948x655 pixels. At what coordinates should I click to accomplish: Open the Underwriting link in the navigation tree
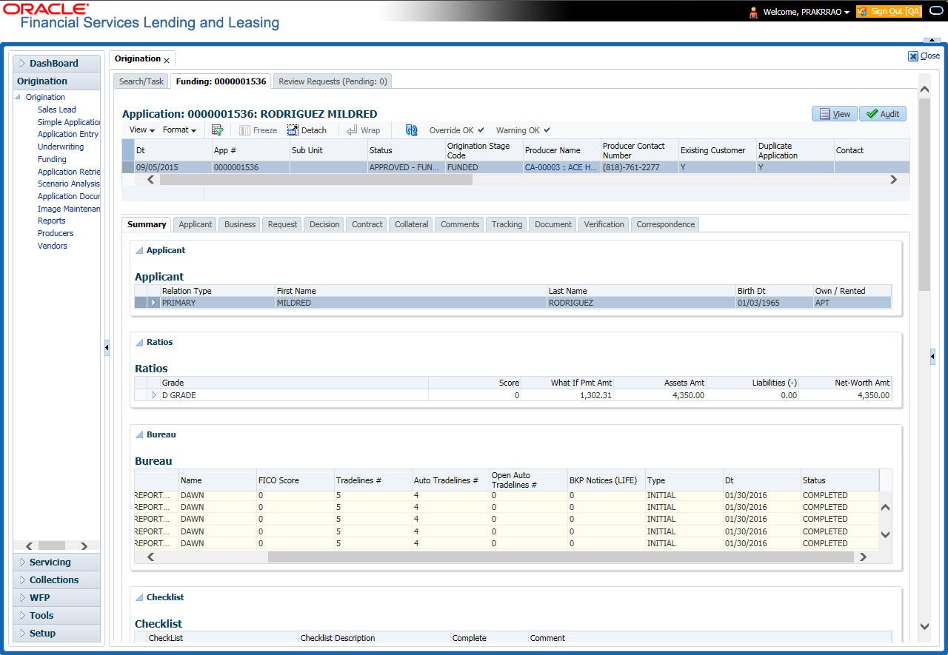tap(61, 147)
